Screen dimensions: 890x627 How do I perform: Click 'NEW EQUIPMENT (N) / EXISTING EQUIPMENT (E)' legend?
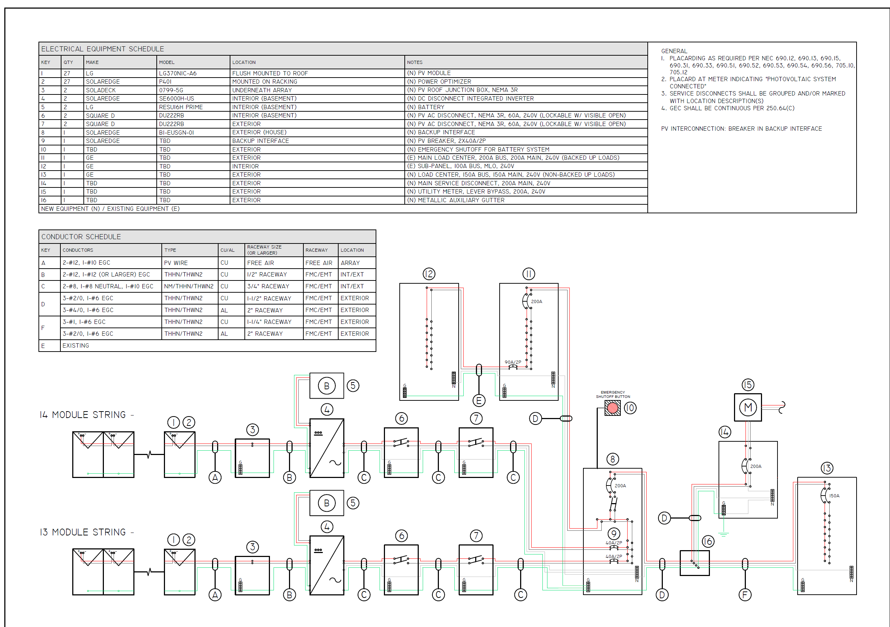click(110, 209)
